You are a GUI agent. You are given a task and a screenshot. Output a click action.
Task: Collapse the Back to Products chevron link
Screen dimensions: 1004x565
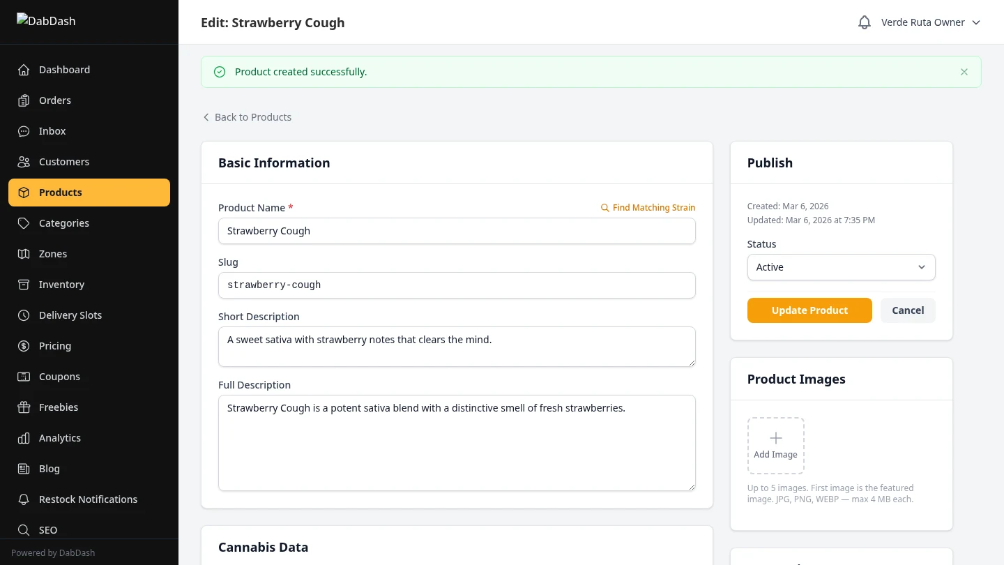[x=206, y=116]
